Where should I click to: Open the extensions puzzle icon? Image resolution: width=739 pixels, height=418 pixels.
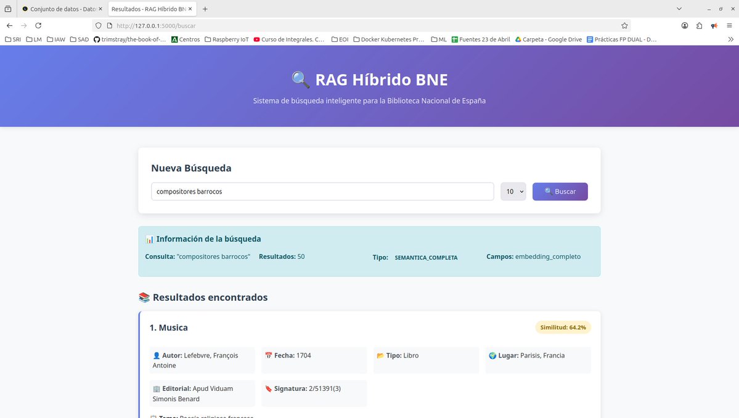point(700,25)
